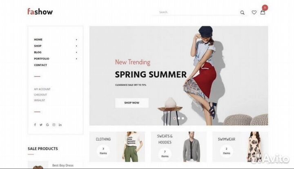
Task: Visit the Twitter social icon
Action: [41, 125]
